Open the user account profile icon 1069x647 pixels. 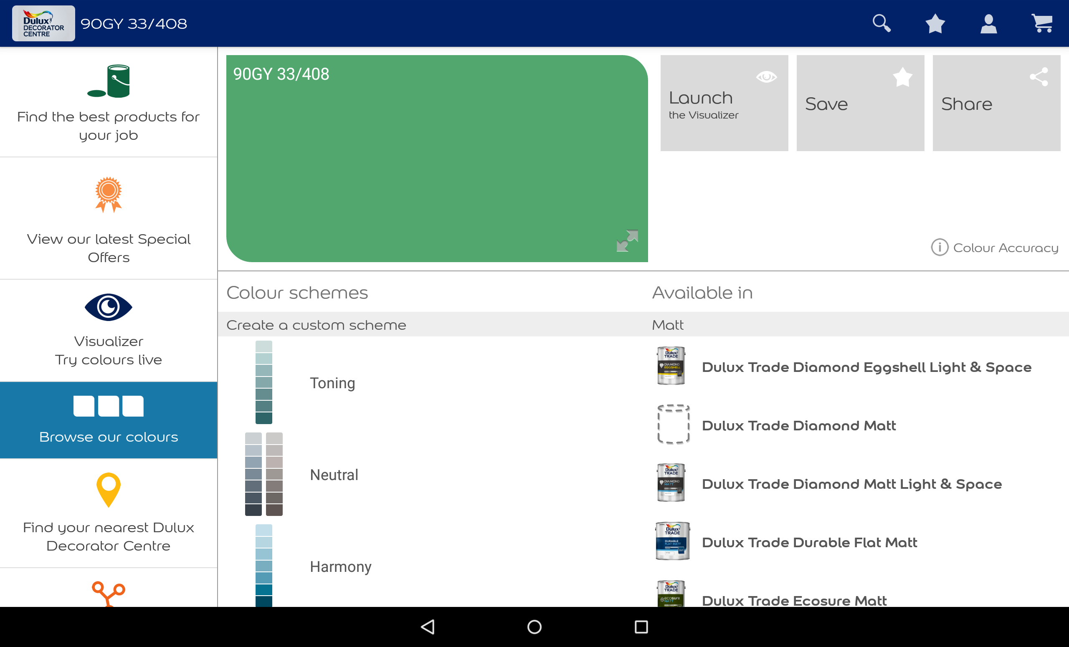pyautogui.click(x=988, y=23)
